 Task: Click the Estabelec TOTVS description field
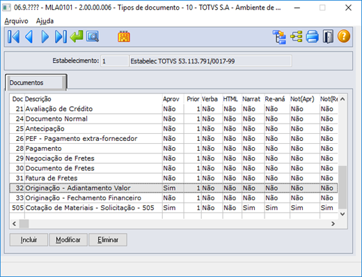pyautogui.click(x=210, y=61)
